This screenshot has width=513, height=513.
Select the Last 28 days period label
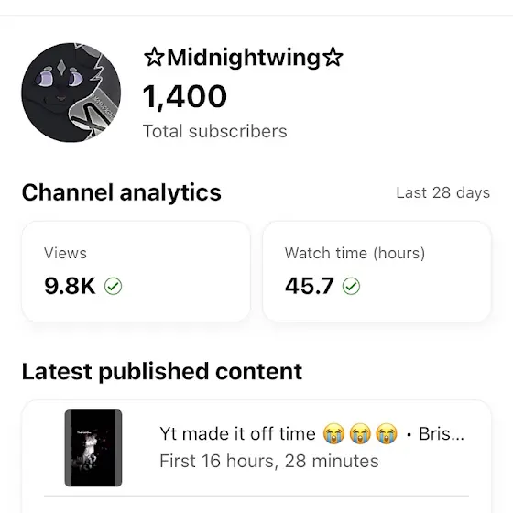(443, 192)
